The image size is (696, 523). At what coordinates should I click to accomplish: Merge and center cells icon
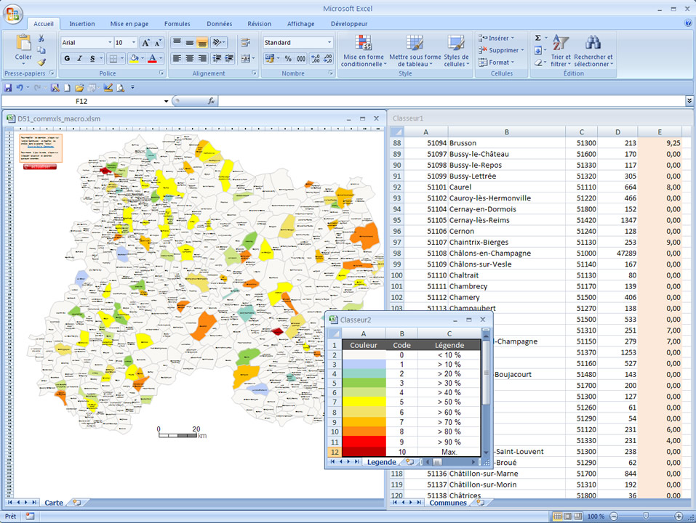(x=247, y=58)
